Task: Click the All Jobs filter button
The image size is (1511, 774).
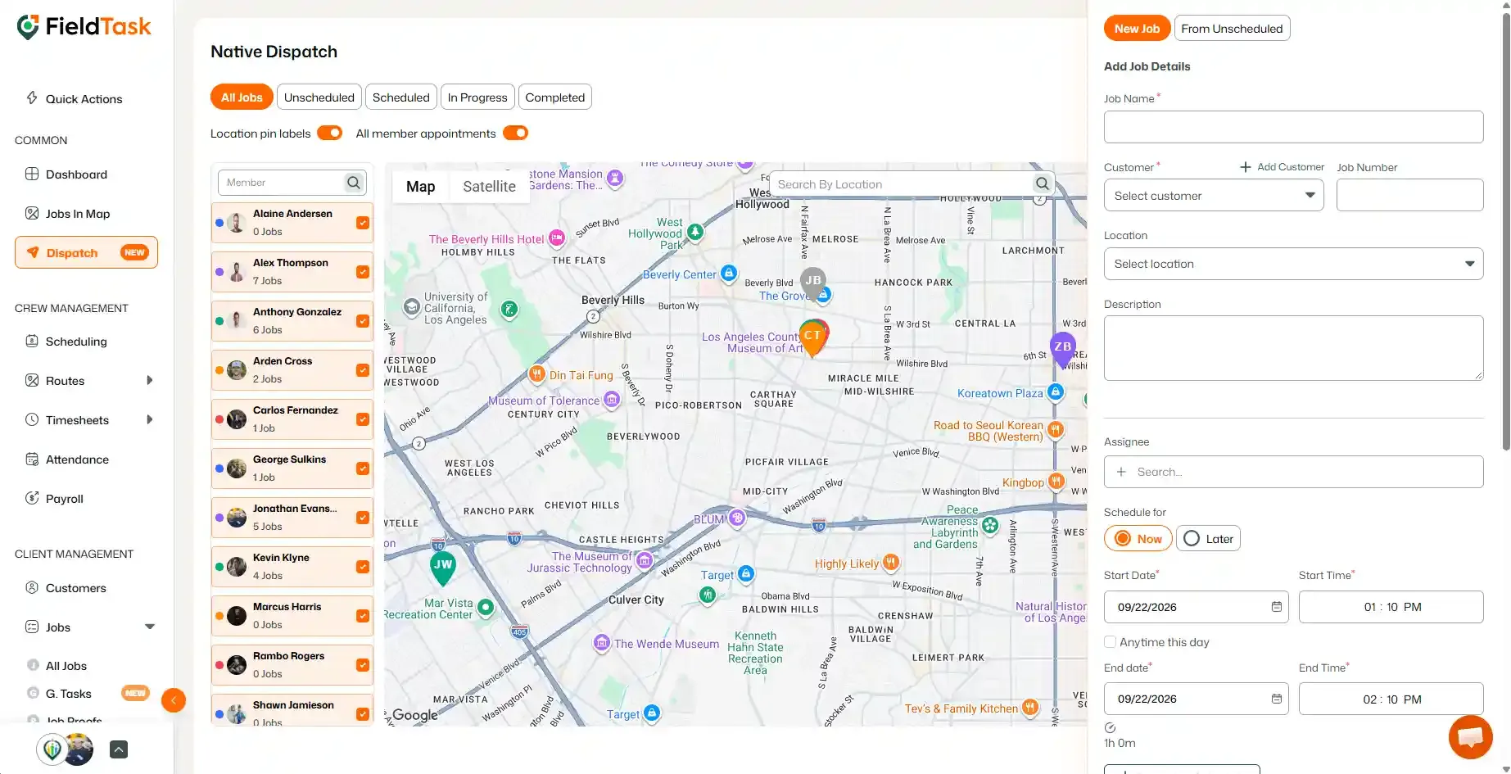Action: 242,97
